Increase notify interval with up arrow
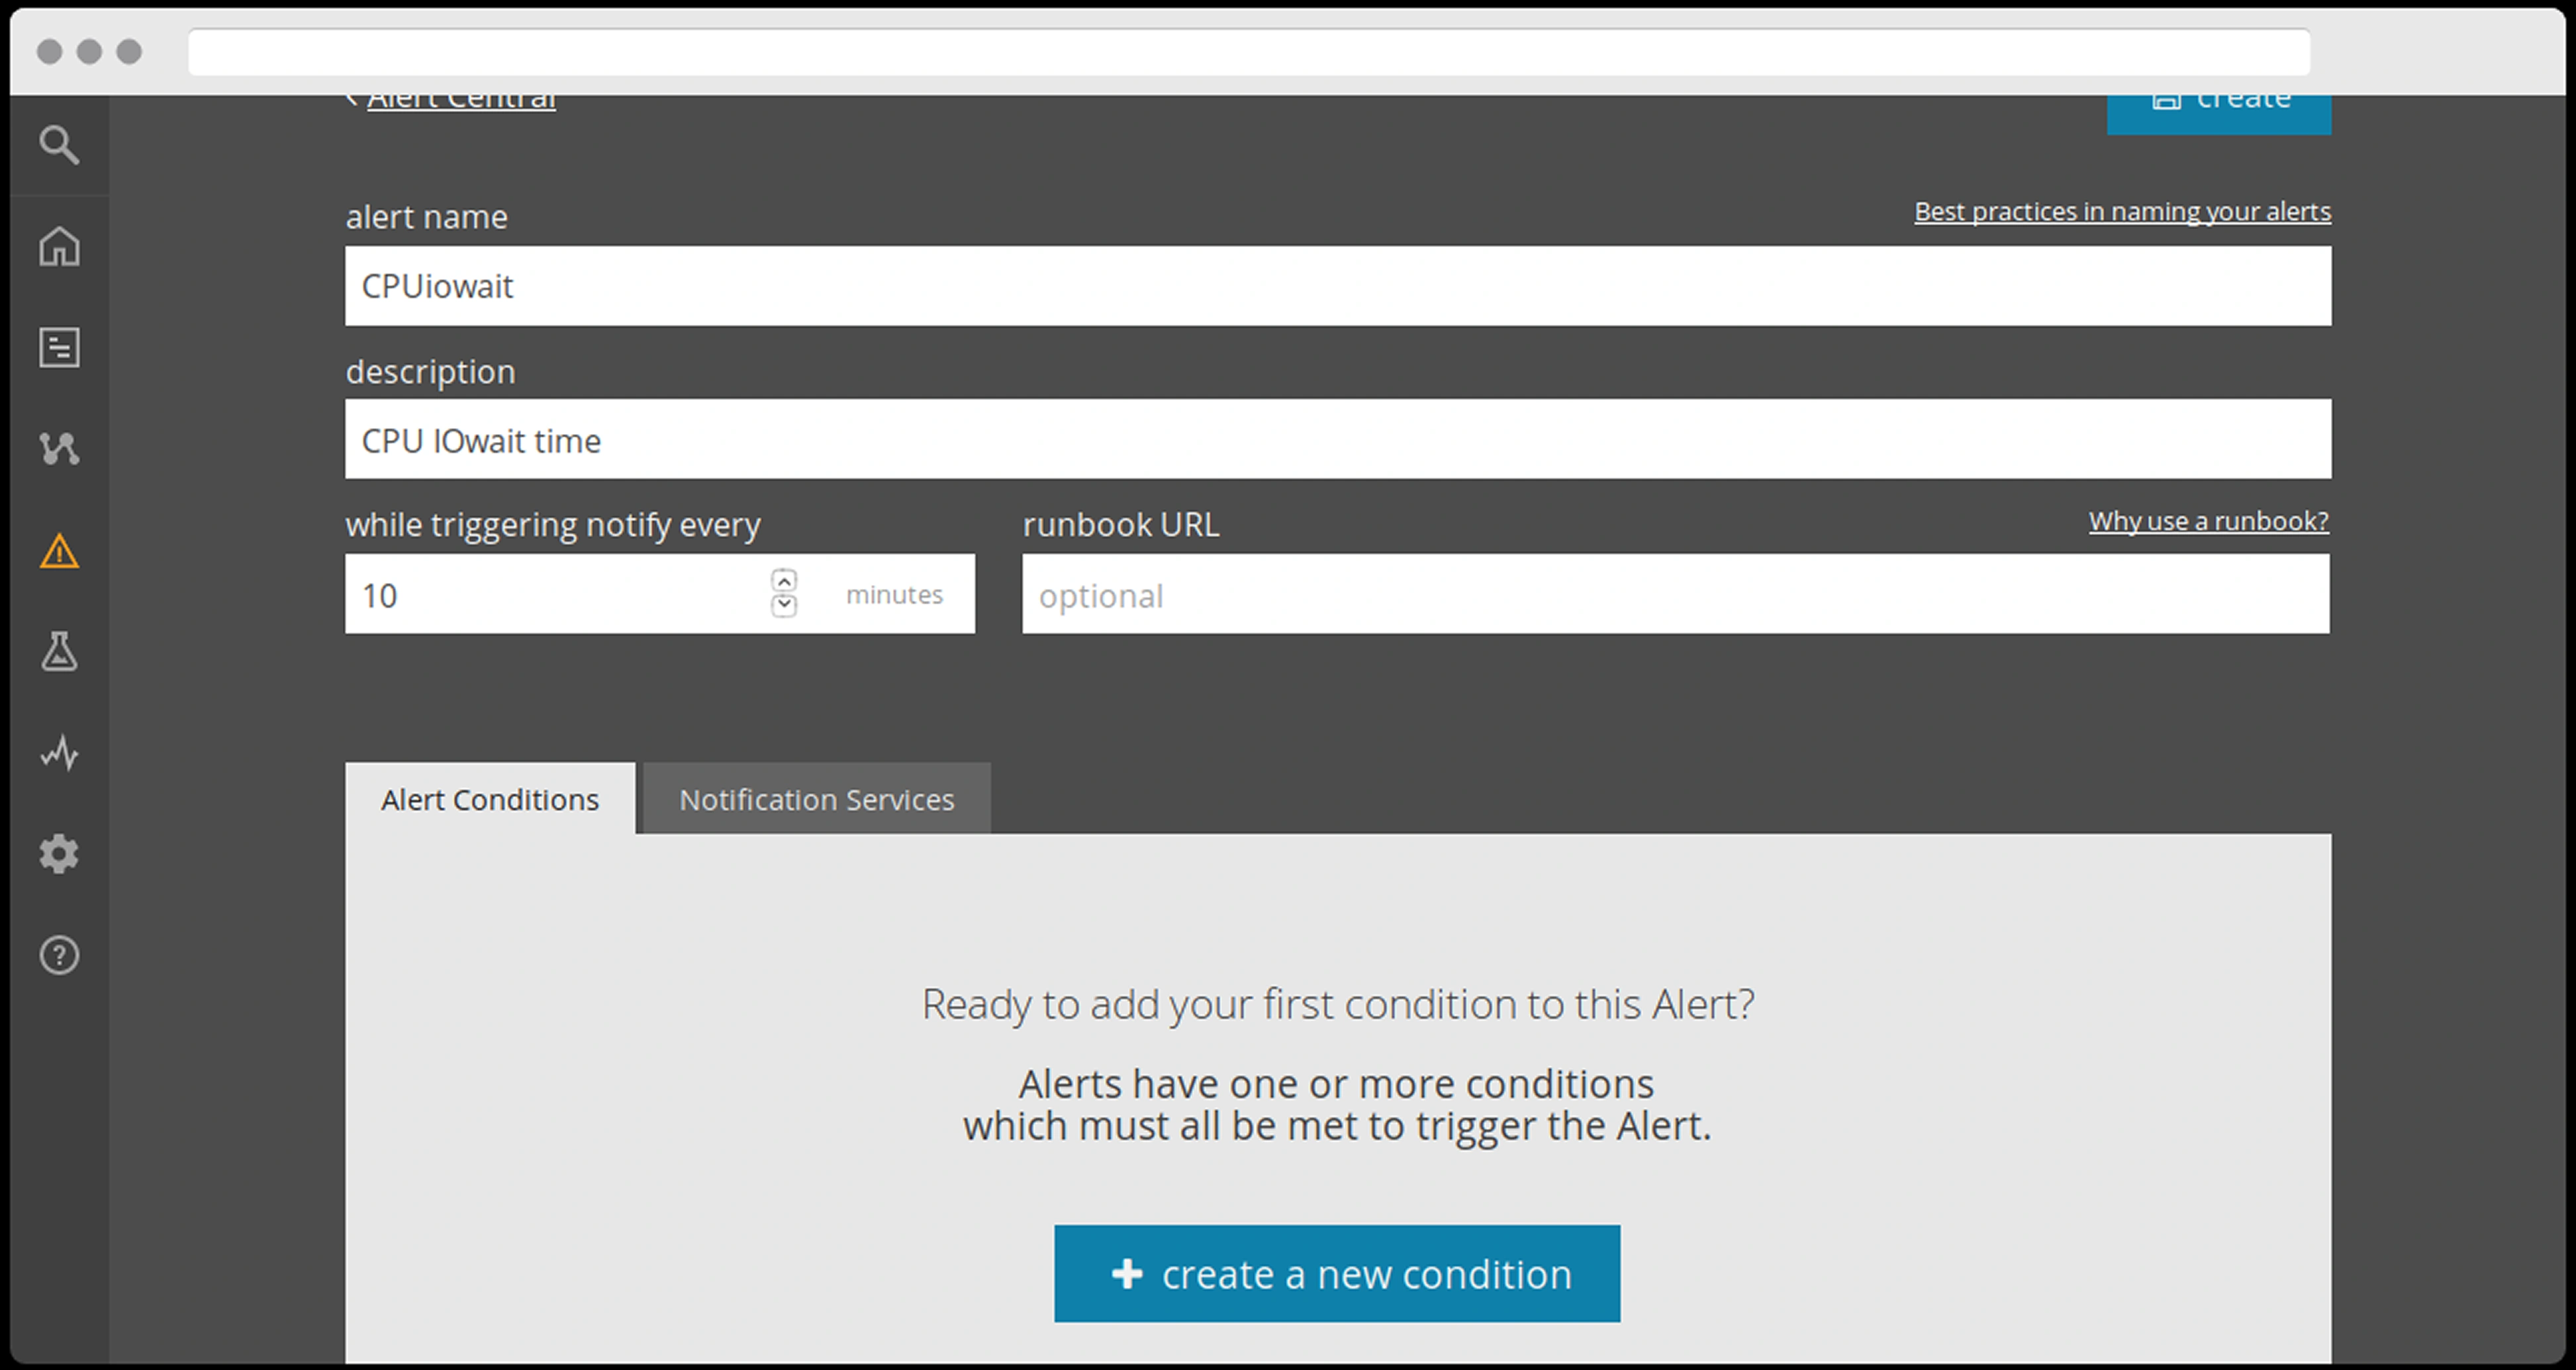Image resolution: width=2576 pixels, height=1370 pixels. point(784,581)
